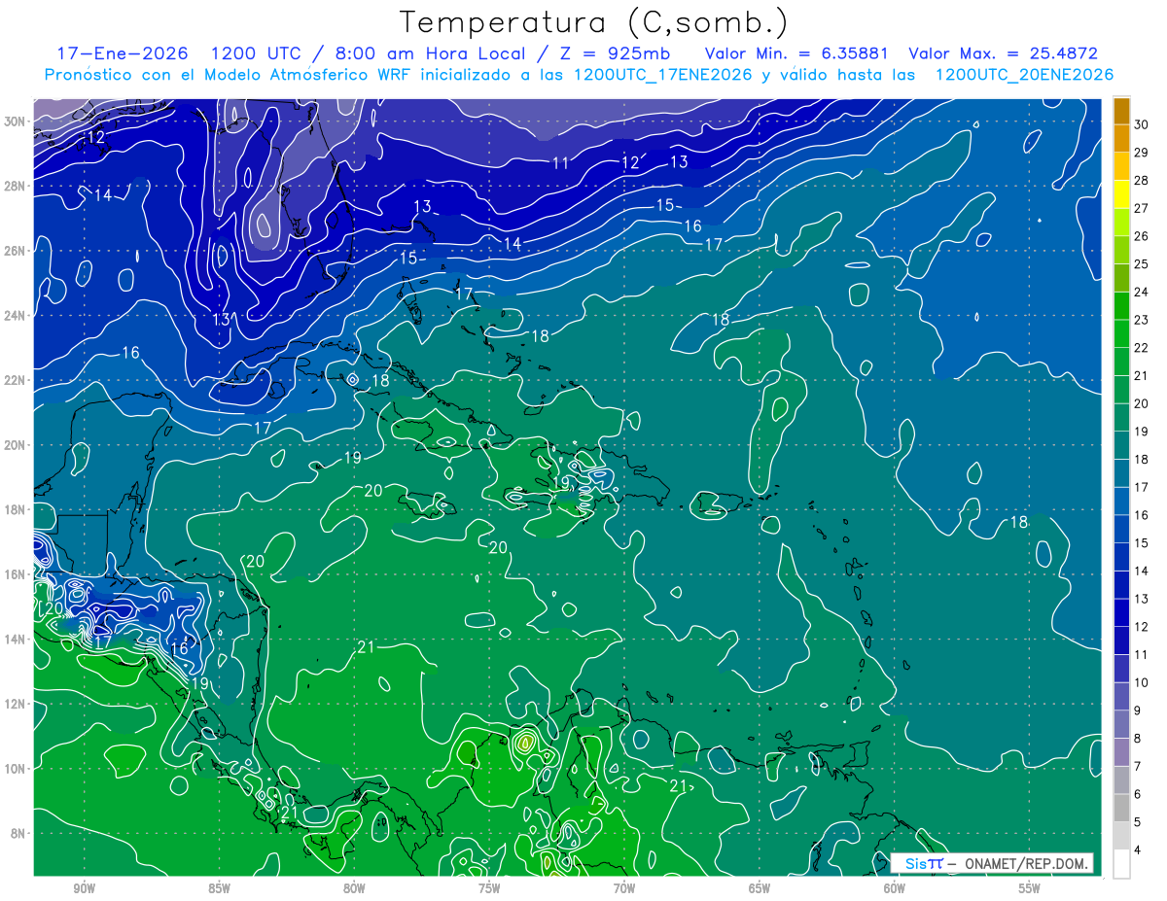Click the legend value 14 label
Image resolution: width=1167 pixels, height=901 pixels.
click(x=1142, y=571)
